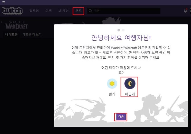Click the magnifier search icon
Screen dimensions: 191x134
click(90, 11)
